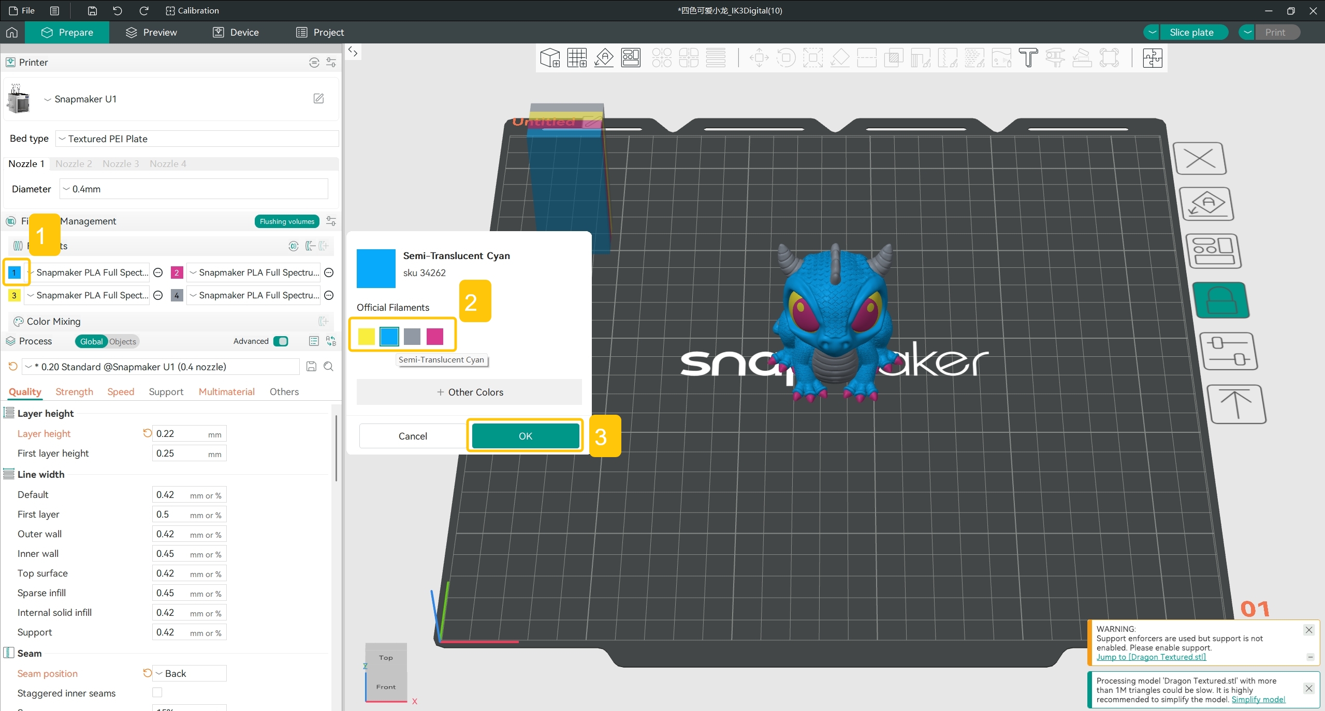Screen dimensions: 1325x711
Task: Toggle the Advanced mode switch
Action: [281, 341]
